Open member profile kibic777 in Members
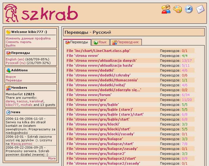 tap(12, 105)
